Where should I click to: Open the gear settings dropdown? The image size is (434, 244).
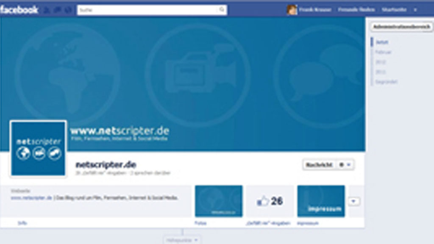[345, 165]
